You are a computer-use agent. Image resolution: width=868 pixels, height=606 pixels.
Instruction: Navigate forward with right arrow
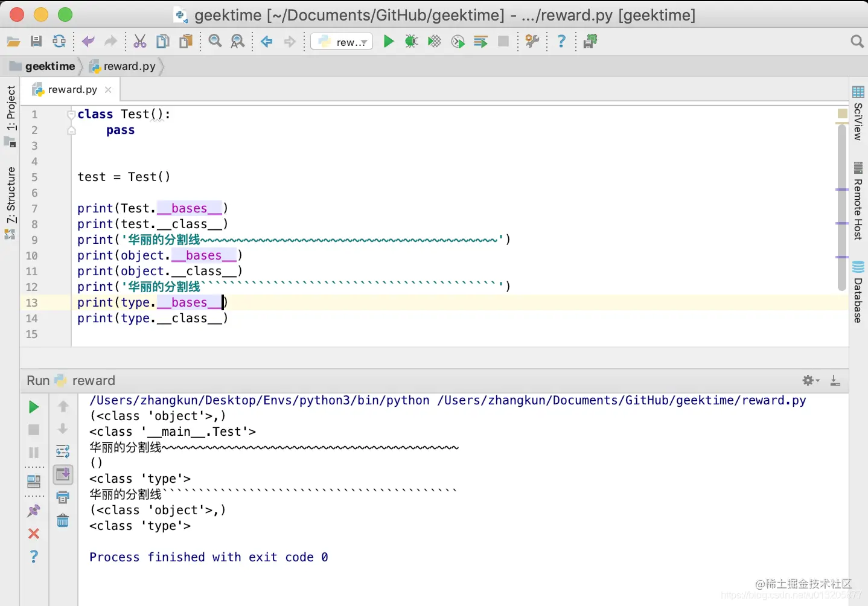(290, 42)
